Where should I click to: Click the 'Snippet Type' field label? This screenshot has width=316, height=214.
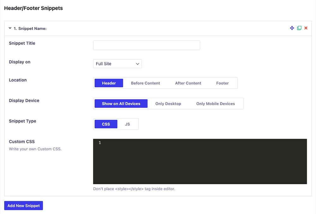pos(22,121)
